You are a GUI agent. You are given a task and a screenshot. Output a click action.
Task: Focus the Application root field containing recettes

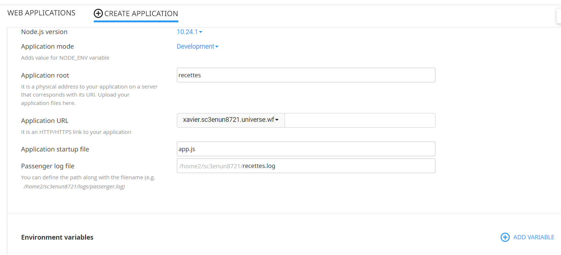click(306, 75)
